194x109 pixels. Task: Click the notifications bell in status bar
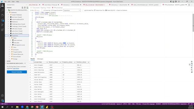[x=192, y=104]
